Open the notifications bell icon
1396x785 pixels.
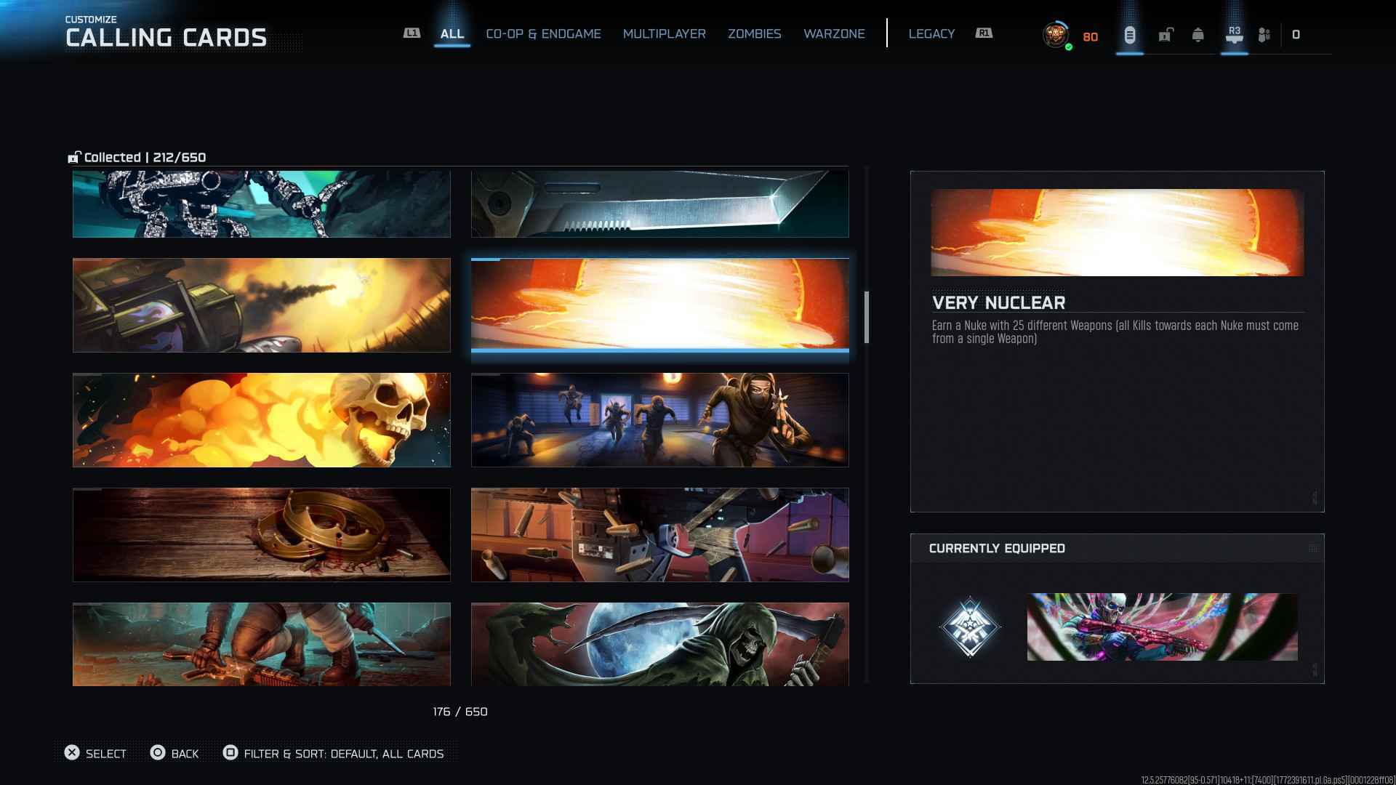tap(1198, 35)
